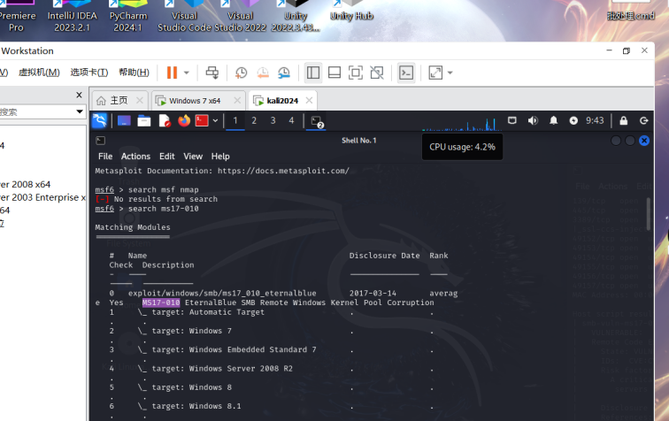
Task: Toggle VMware full screen mode
Action: (356, 73)
